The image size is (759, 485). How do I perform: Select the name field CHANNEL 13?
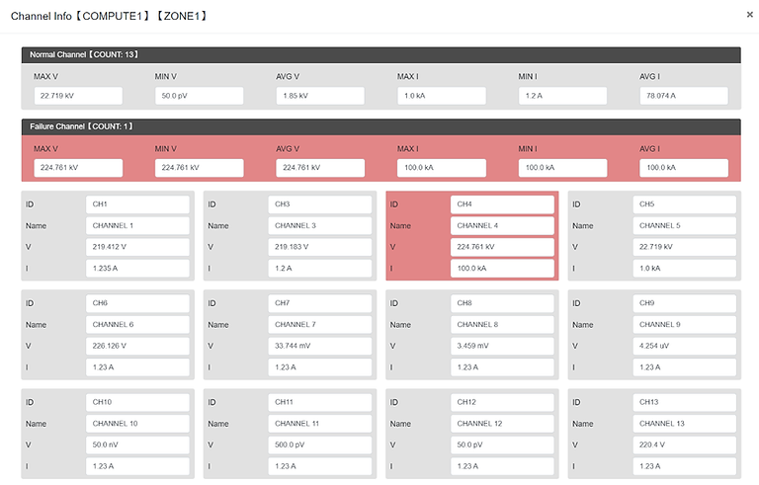pos(685,424)
